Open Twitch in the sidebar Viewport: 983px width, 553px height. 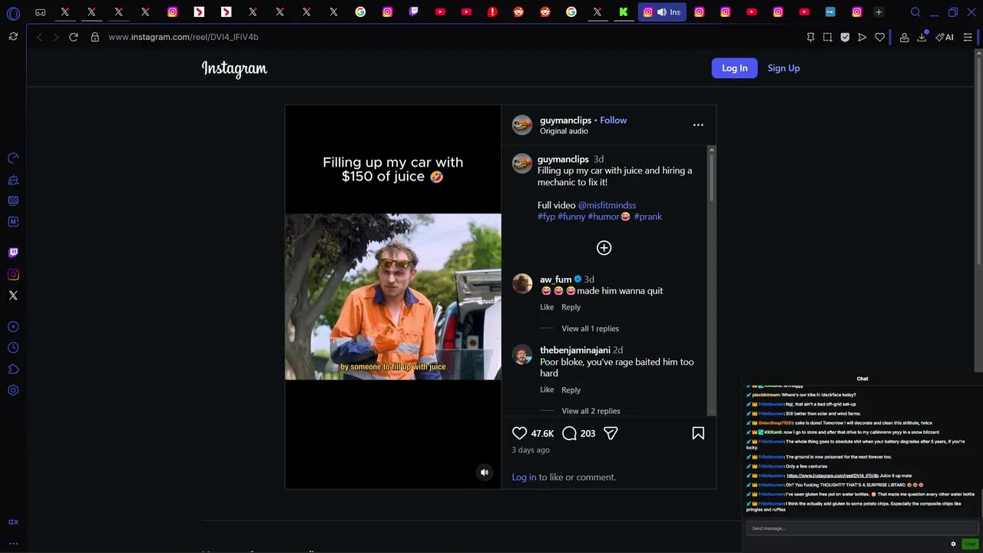click(13, 252)
